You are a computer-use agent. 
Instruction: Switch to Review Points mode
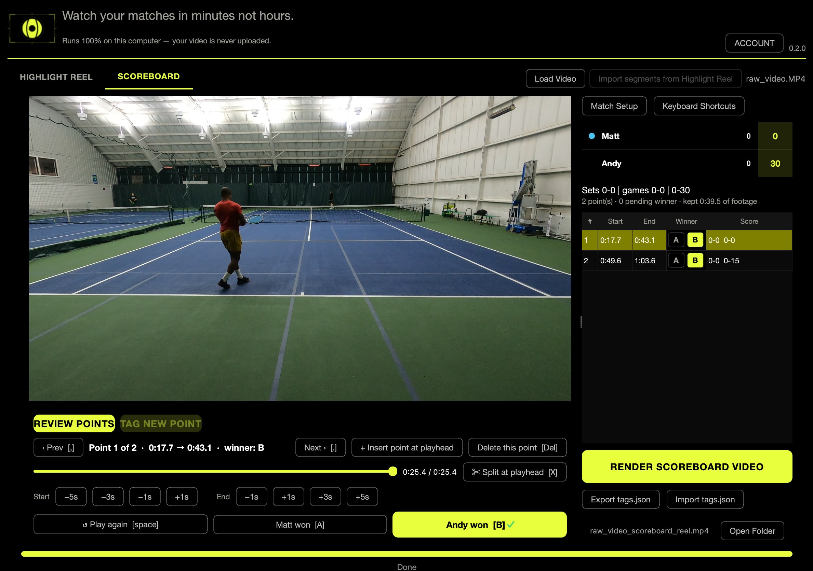pos(74,423)
